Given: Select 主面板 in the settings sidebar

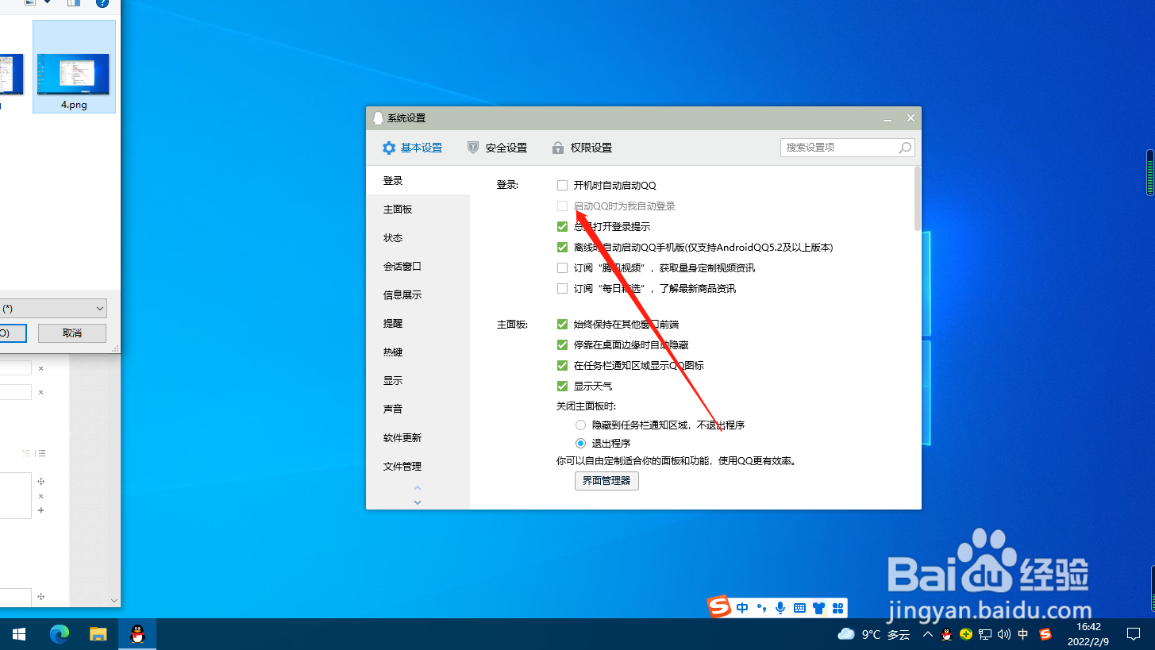Looking at the screenshot, I should (x=418, y=210).
